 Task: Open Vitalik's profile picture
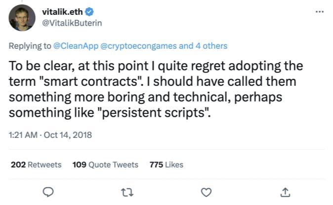tap(22, 18)
